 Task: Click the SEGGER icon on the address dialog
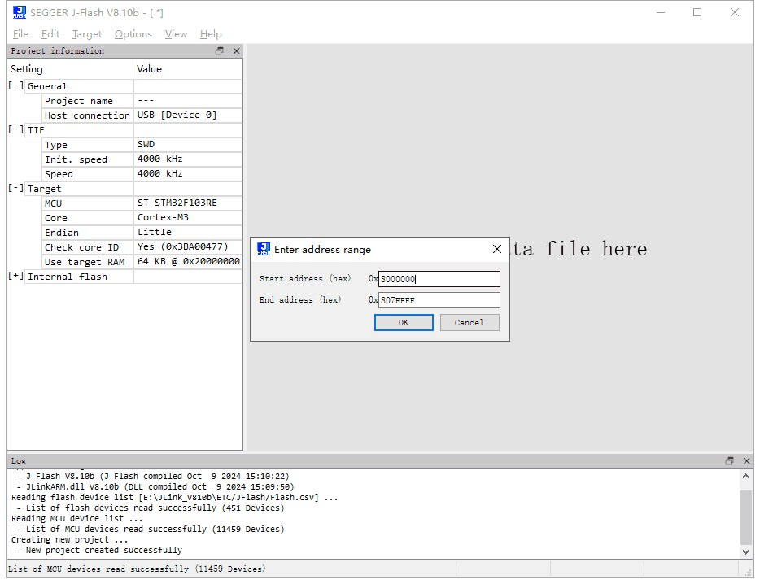[x=264, y=249]
